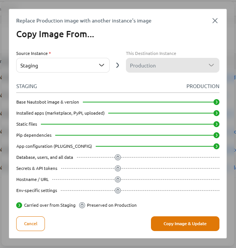Screen dimensions: 236x248
Task: Click green arrow for Pip dependencies row
Action: coord(216,135)
